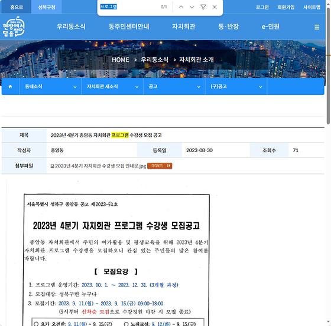The width and height of the screenshot is (331, 326).
Task: Open 사이트맵 link
Action: (x=312, y=7)
